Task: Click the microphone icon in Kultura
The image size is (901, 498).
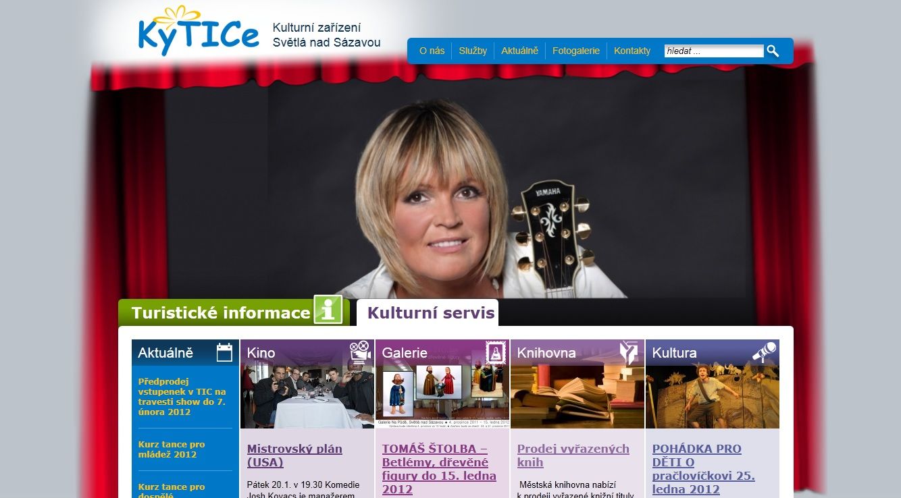Action: click(x=765, y=352)
